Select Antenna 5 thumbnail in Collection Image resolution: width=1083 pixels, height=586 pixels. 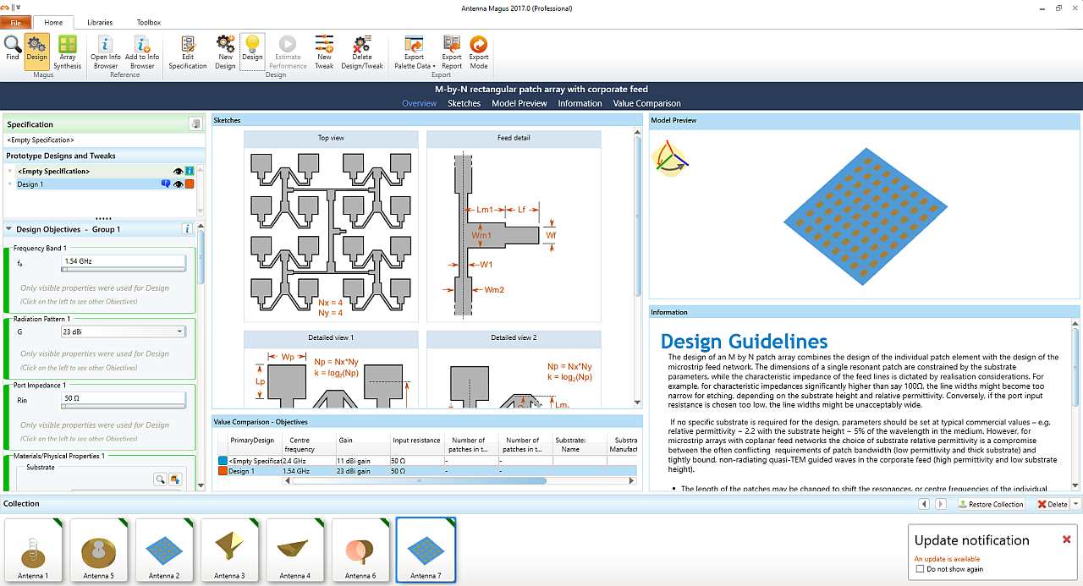click(x=99, y=550)
